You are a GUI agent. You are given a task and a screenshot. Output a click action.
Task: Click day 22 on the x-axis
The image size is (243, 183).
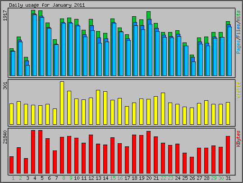pos(163,178)
